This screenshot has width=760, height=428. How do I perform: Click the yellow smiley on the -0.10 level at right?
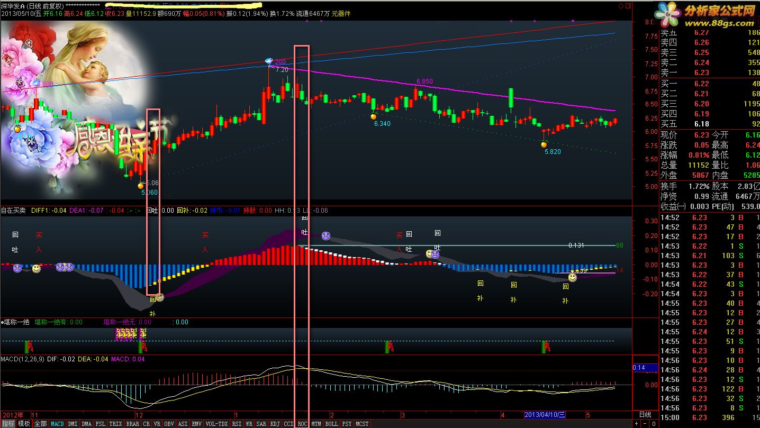tap(572, 277)
